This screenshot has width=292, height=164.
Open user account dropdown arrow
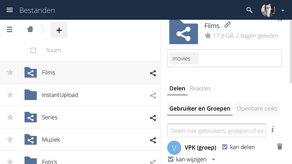283,11
